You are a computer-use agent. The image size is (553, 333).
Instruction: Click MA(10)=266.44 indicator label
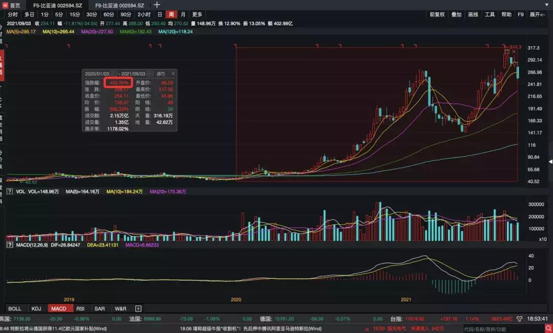pos(58,32)
